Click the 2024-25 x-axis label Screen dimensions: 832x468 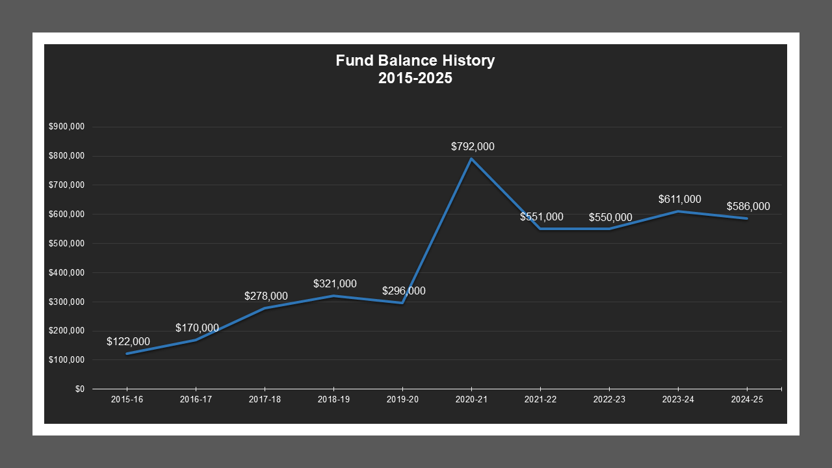(747, 400)
